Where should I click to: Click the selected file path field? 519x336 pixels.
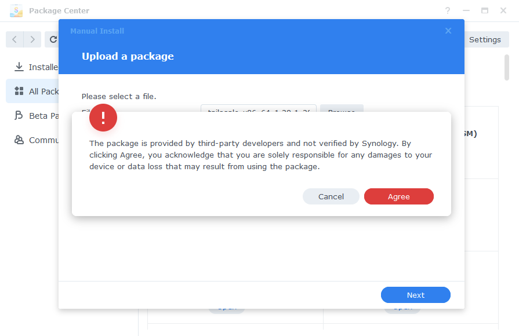(259, 108)
